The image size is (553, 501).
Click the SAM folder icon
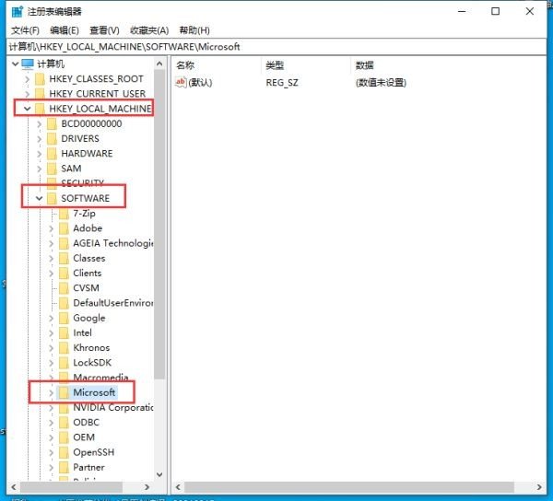tap(53, 169)
